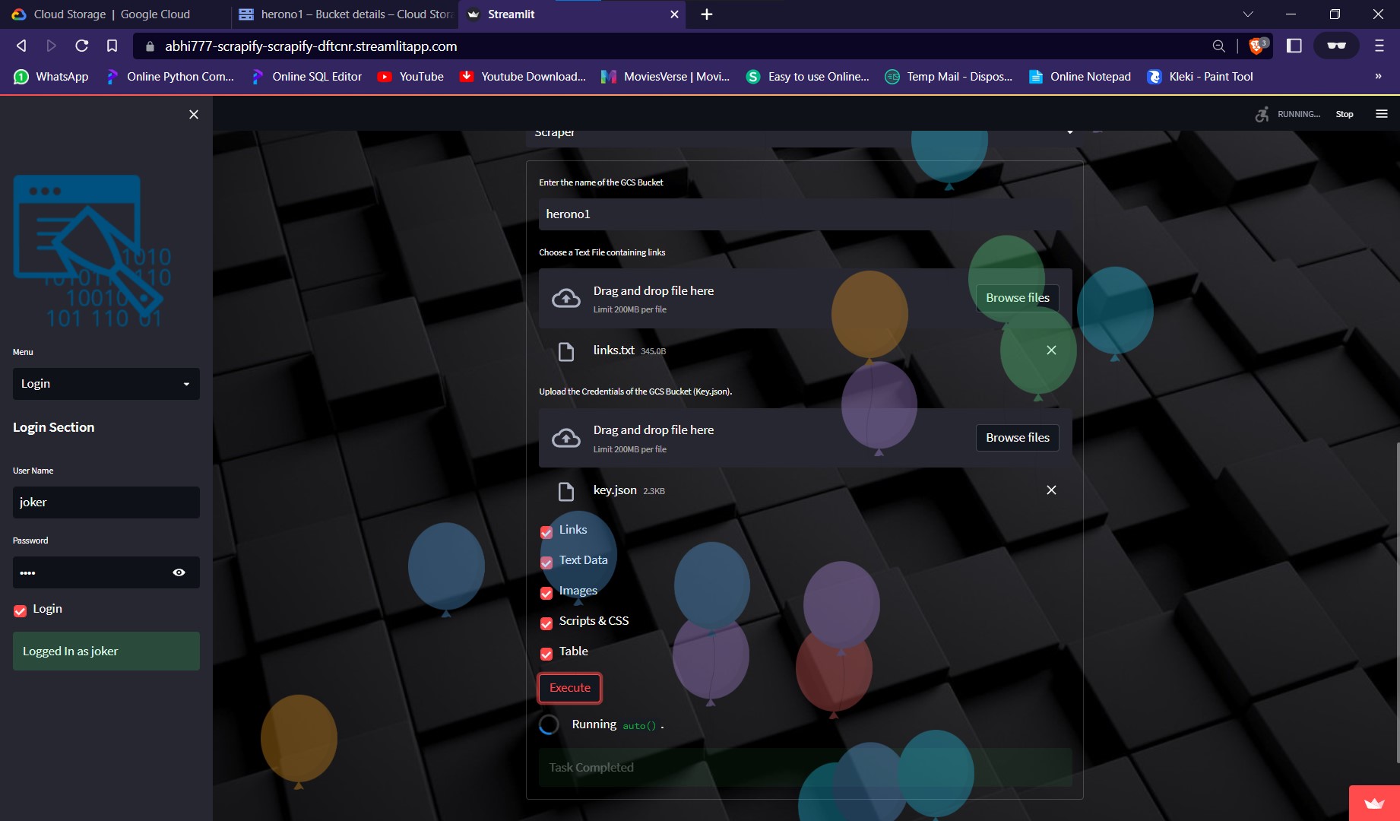Uncheck the Links checkbox
Image resolution: width=1400 pixels, height=821 pixels.
coord(546,532)
